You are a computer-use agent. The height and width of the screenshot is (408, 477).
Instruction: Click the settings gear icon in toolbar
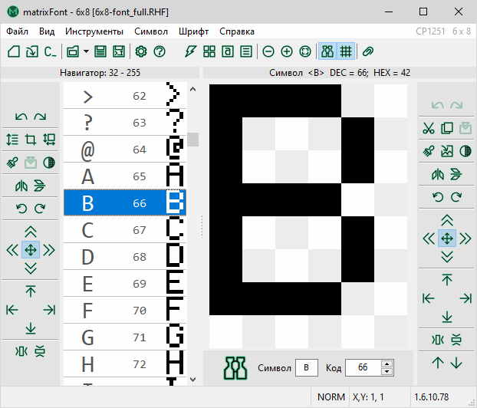click(x=141, y=51)
